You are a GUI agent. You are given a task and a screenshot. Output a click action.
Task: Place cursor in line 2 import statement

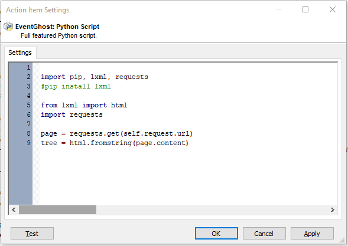[x=95, y=77]
